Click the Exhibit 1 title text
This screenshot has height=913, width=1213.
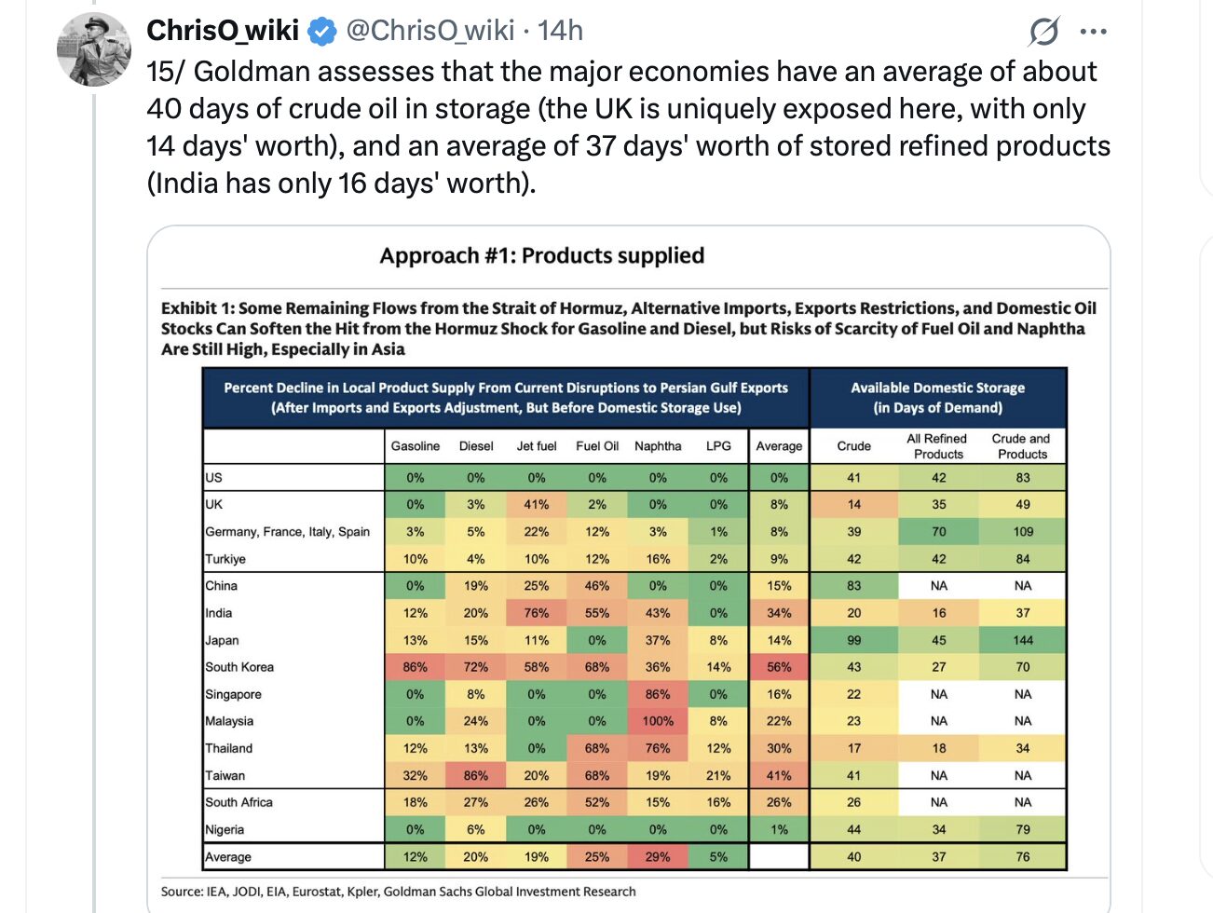tap(628, 328)
